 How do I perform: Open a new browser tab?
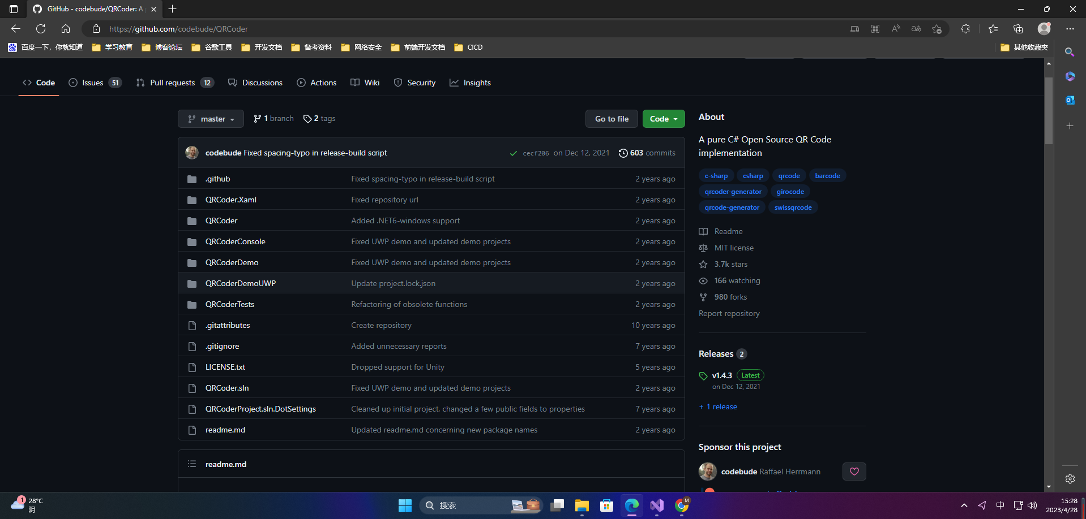(x=173, y=9)
